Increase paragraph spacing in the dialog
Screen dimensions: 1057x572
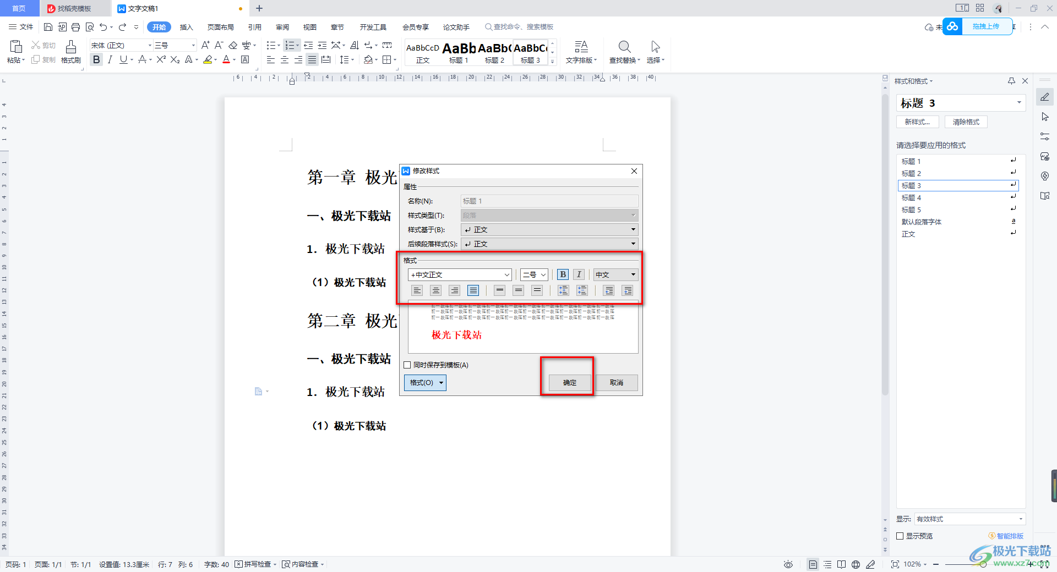coord(563,290)
